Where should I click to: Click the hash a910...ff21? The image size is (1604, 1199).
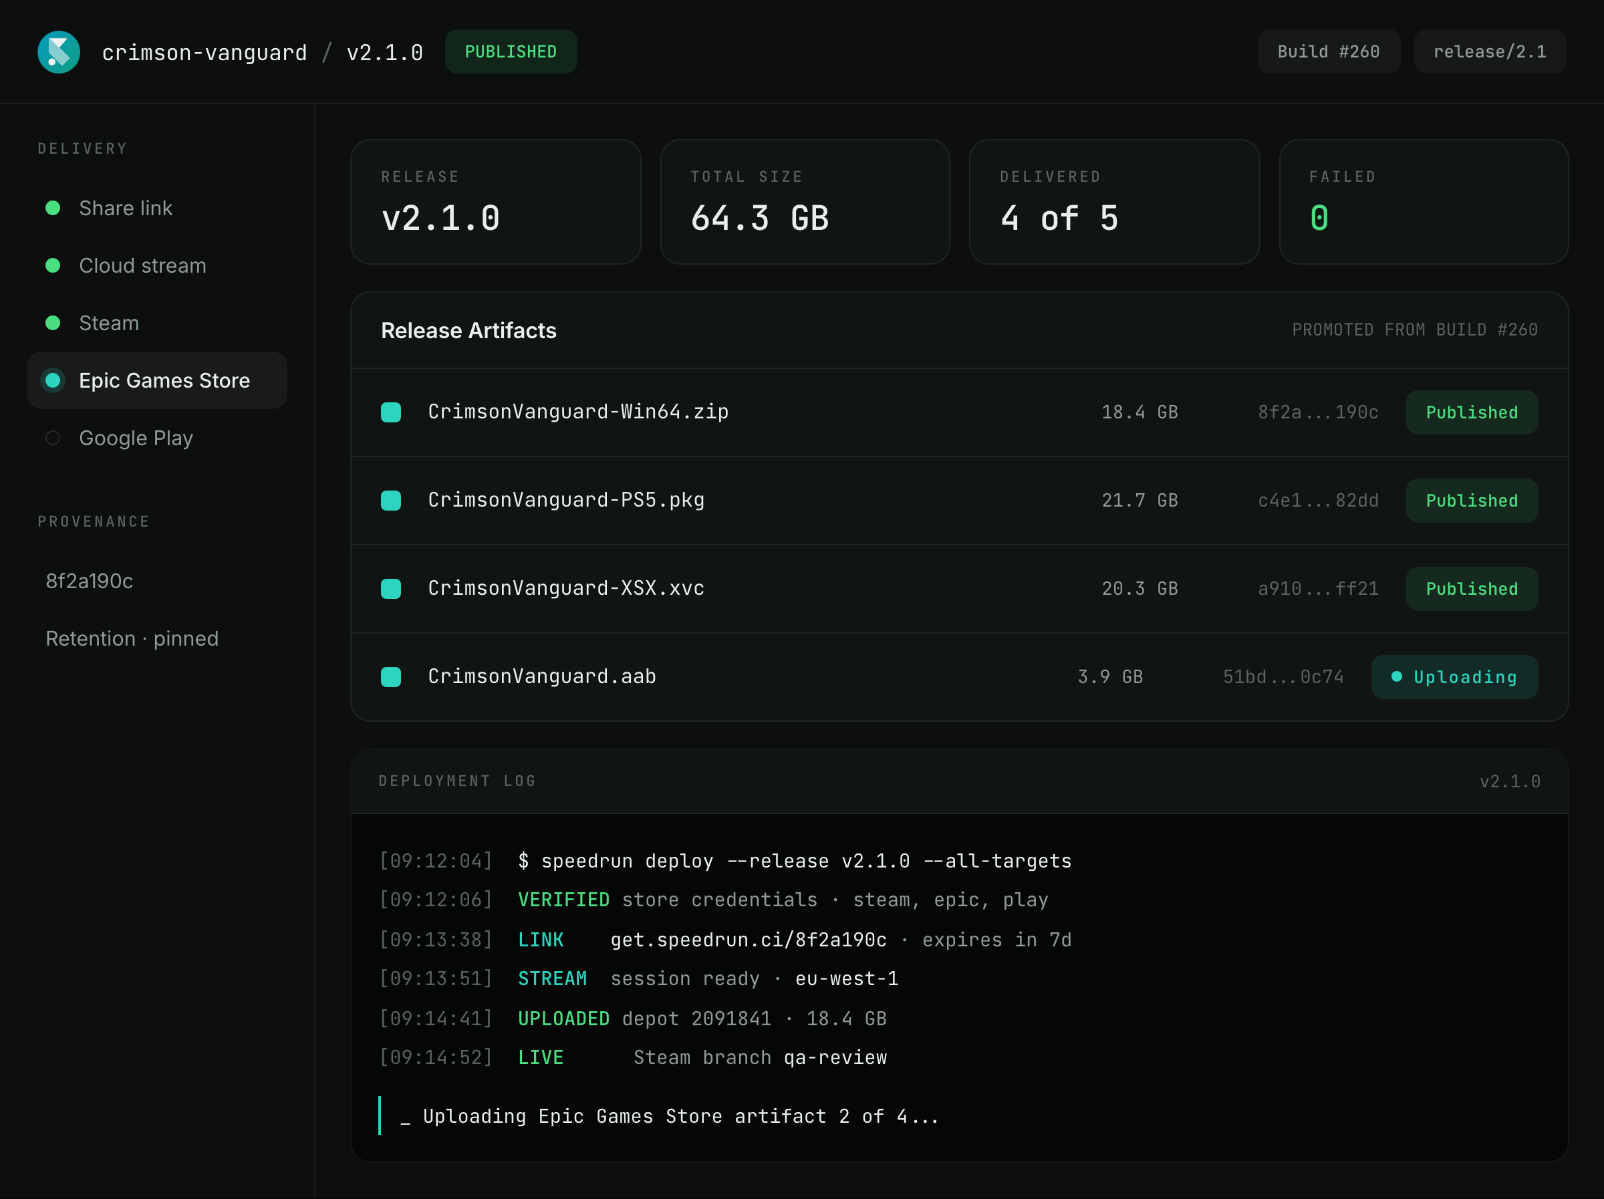(x=1319, y=588)
